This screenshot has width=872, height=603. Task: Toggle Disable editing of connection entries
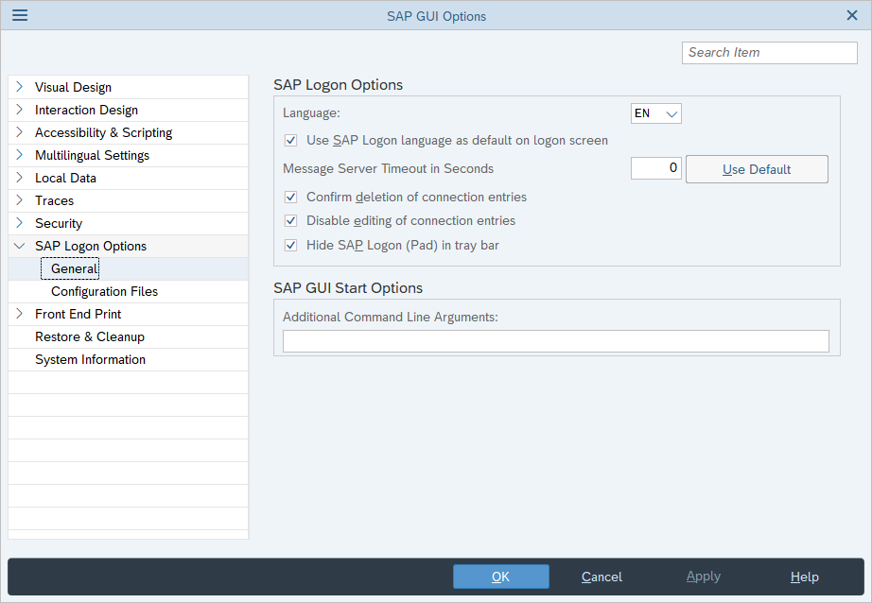[x=291, y=221]
